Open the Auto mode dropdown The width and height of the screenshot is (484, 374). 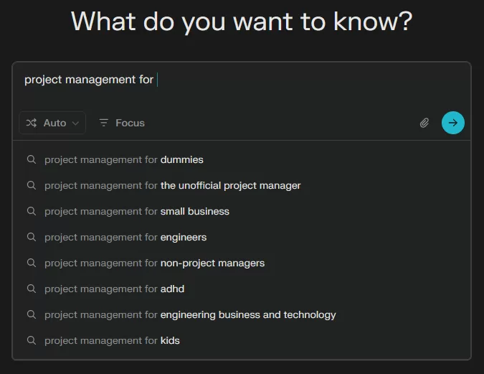[x=52, y=123]
